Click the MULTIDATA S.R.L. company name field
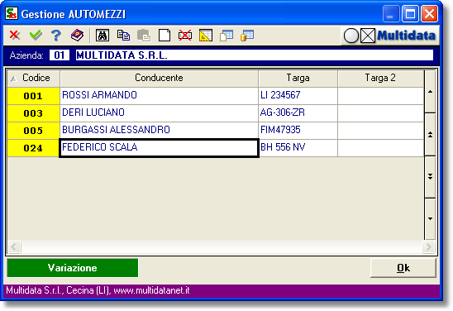Screen dimensions: 453x311 [255, 55]
